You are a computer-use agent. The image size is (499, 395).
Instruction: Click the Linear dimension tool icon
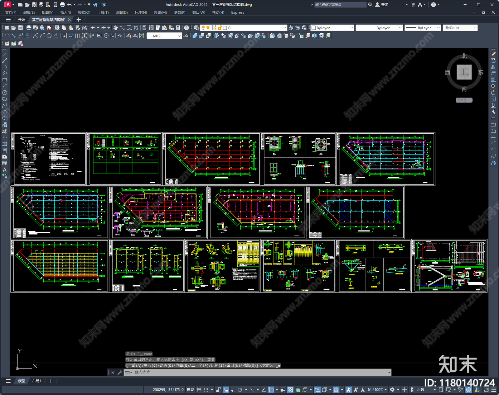click(7, 36)
